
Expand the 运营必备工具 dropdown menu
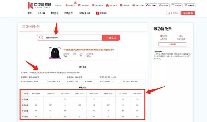[x=85, y=13]
